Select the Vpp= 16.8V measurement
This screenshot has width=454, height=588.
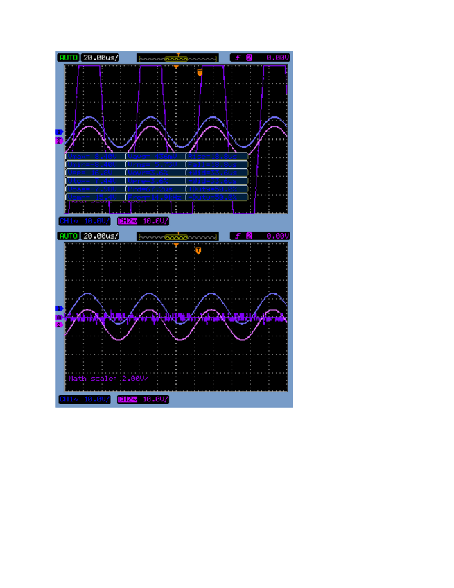[x=95, y=173]
